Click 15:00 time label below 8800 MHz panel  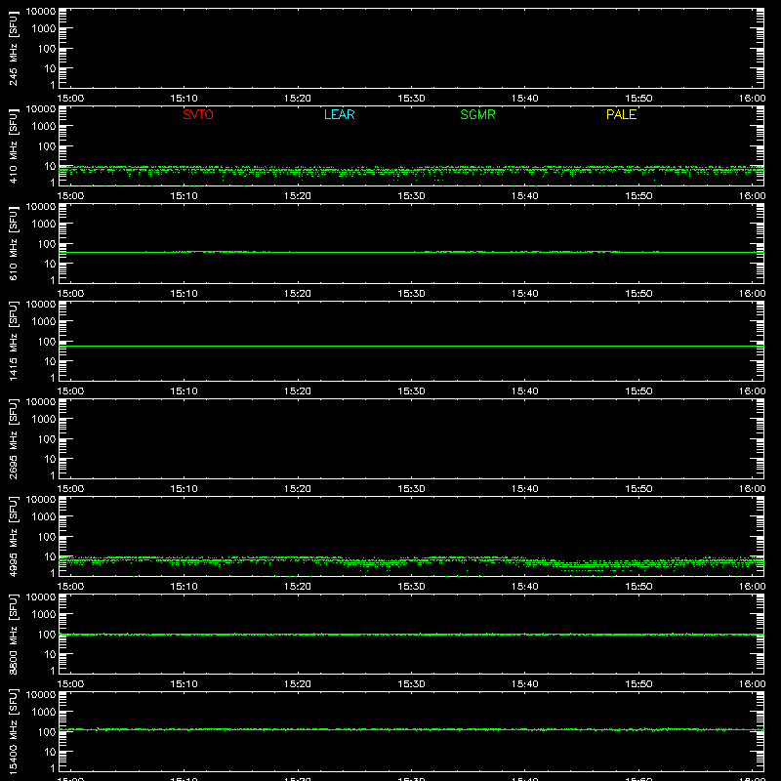point(70,684)
